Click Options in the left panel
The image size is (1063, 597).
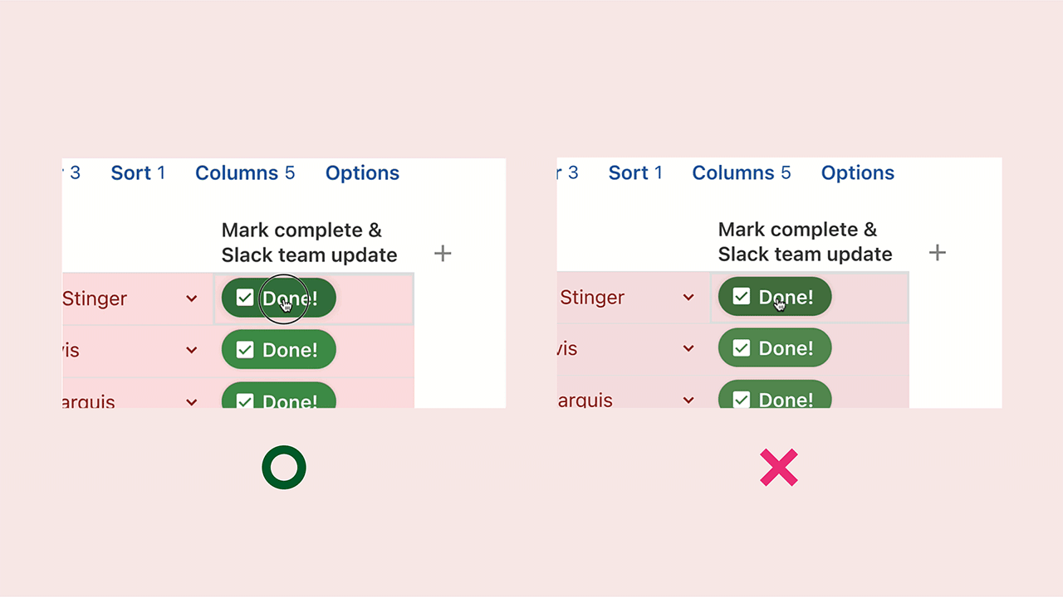pyautogui.click(x=362, y=172)
